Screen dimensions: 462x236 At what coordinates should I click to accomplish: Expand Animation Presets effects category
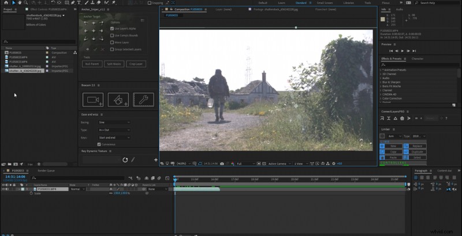(x=381, y=70)
